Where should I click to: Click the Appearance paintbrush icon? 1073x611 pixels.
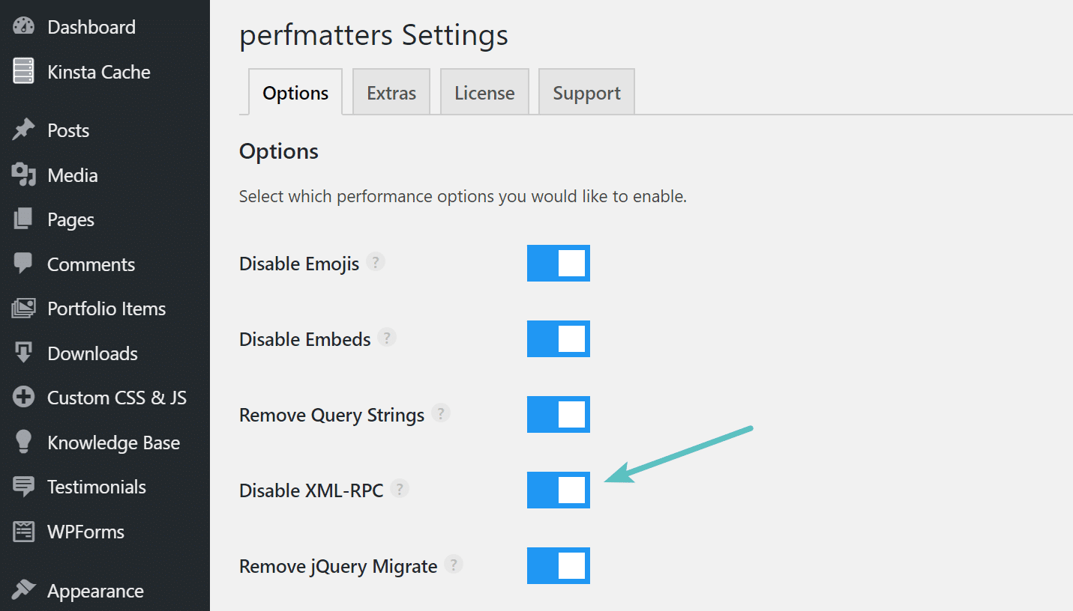pyautogui.click(x=24, y=591)
